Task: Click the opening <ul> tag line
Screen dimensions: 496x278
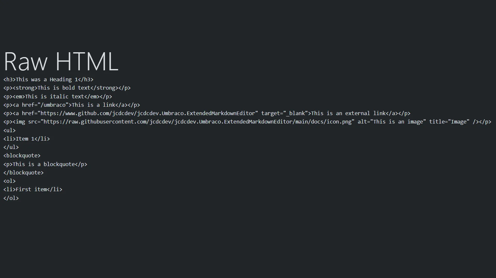Action: pyautogui.click(x=10, y=130)
